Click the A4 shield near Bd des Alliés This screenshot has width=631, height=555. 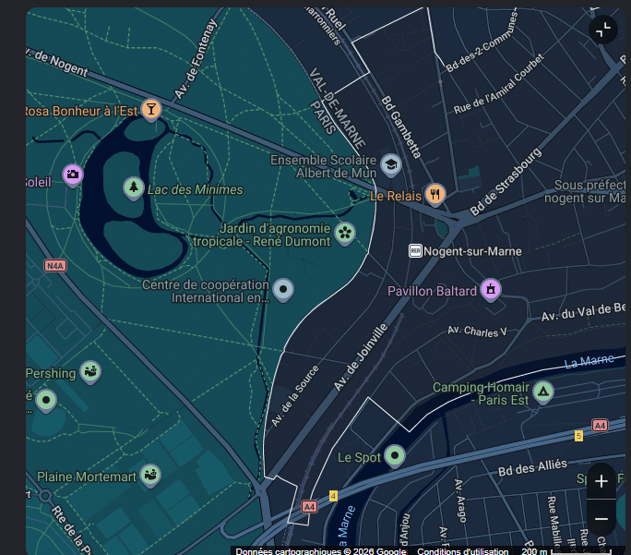[600, 426]
